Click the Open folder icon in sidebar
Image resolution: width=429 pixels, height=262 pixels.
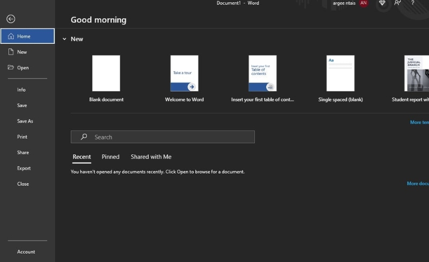pos(11,67)
